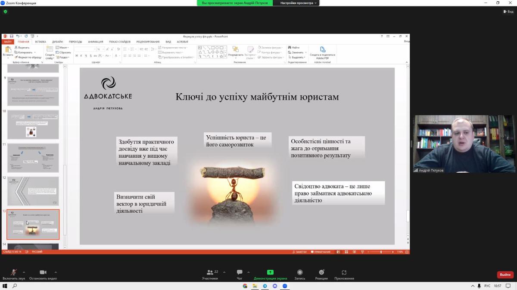Open the Telegram icon in taskbar

coord(265,286)
